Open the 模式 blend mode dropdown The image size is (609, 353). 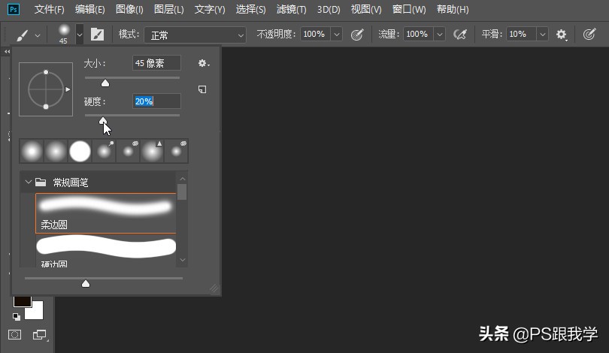195,35
